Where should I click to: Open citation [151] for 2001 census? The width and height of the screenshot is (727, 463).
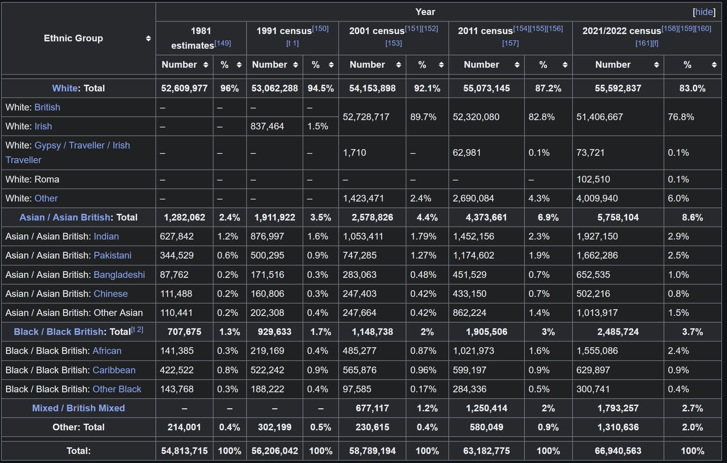click(413, 28)
